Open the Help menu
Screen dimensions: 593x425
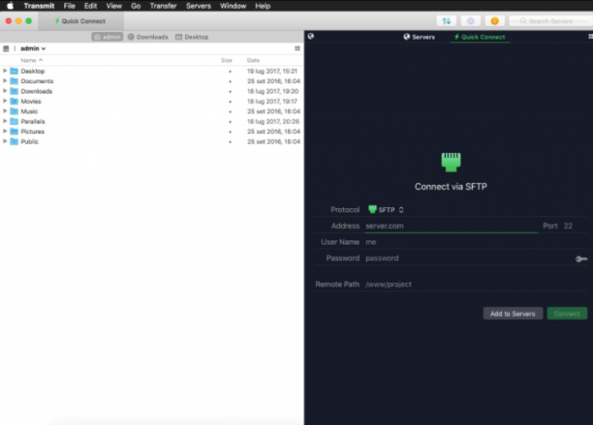point(263,6)
